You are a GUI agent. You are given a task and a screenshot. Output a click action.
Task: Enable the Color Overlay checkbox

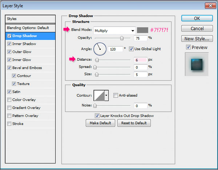tap(9, 100)
